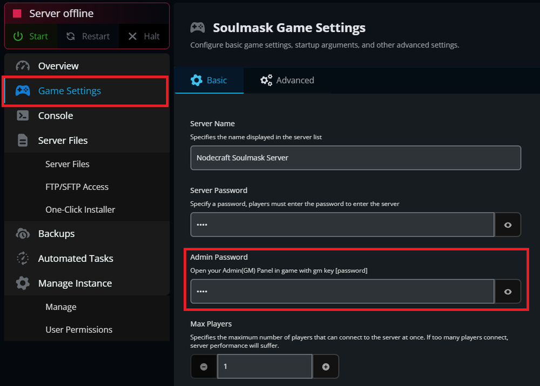
Task: Click the Advanced tab gears icon
Action: click(266, 80)
